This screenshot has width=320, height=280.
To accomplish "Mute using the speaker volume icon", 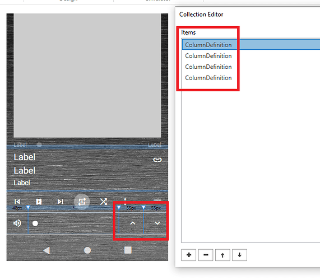I will 17,223.
